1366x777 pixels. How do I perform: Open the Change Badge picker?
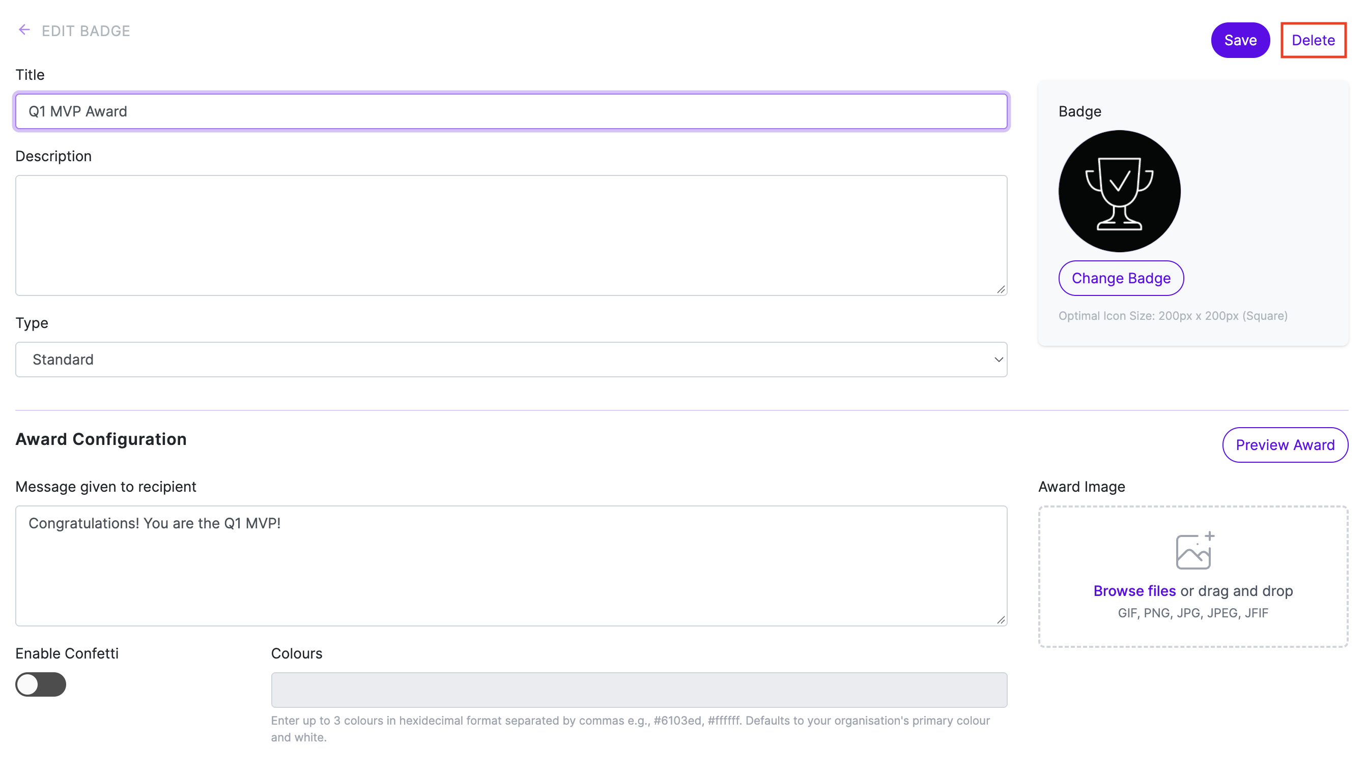click(x=1120, y=278)
